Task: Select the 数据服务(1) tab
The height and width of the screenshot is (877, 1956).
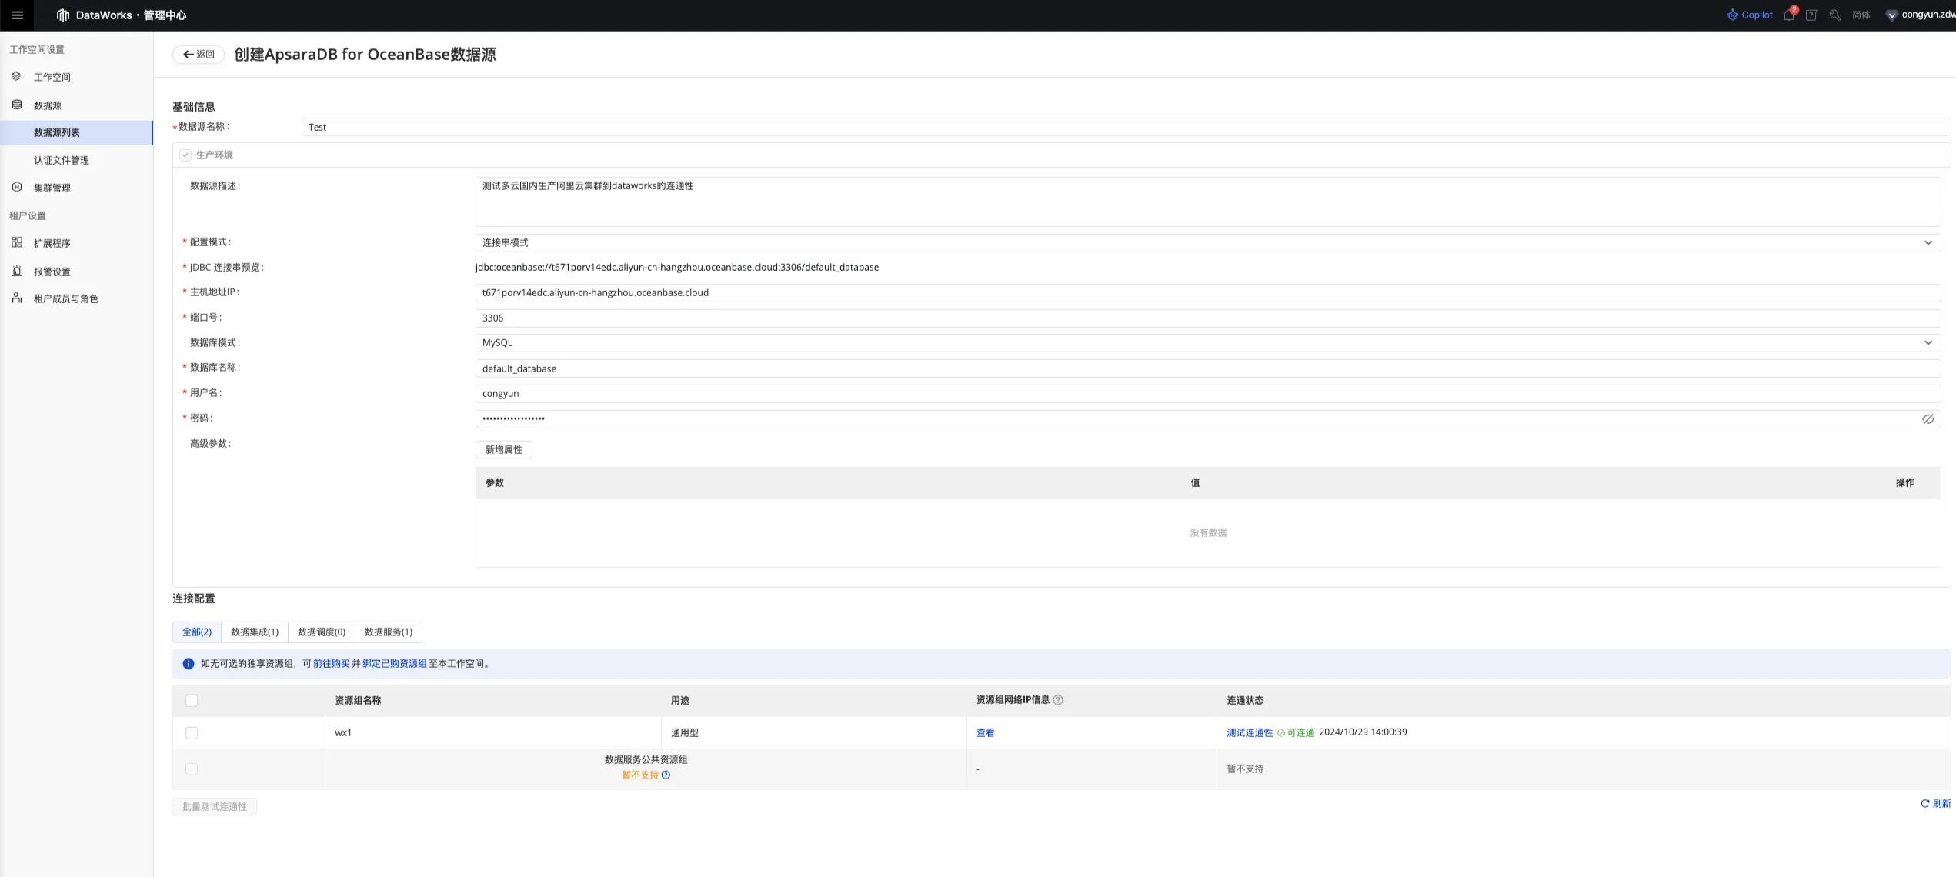Action: coord(389,632)
